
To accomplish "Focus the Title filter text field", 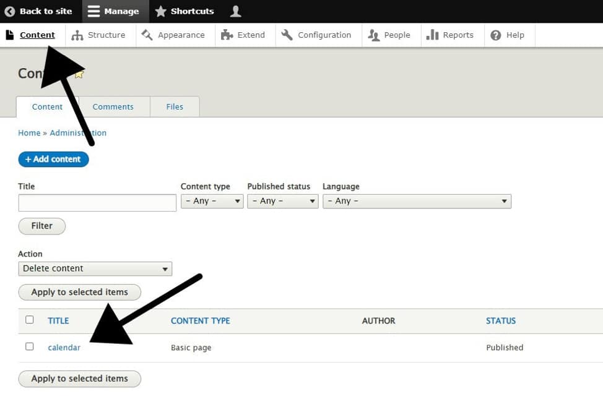I will tap(97, 203).
